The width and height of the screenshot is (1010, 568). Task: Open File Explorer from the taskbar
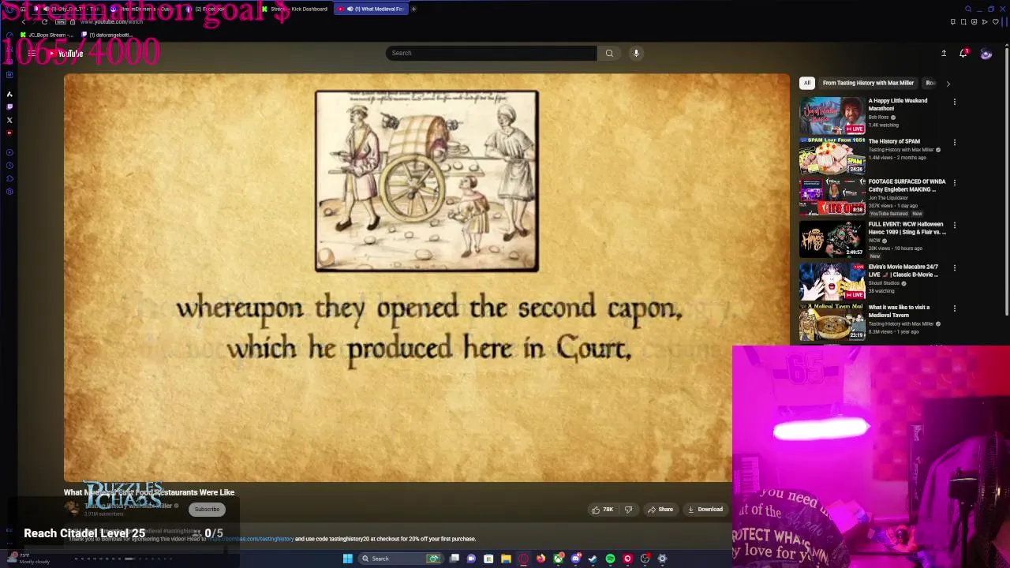click(x=506, y=559)
